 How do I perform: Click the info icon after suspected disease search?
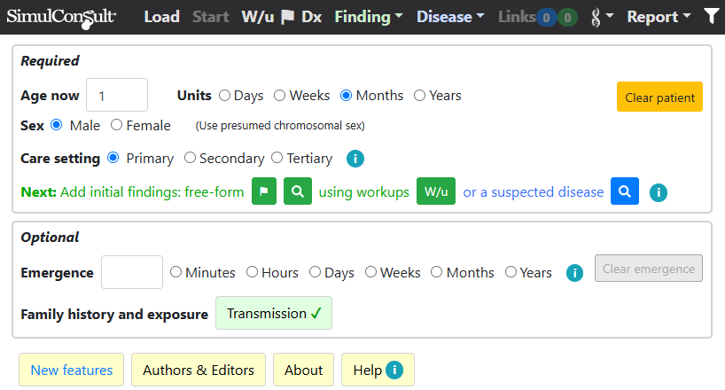tap(659, 192)
